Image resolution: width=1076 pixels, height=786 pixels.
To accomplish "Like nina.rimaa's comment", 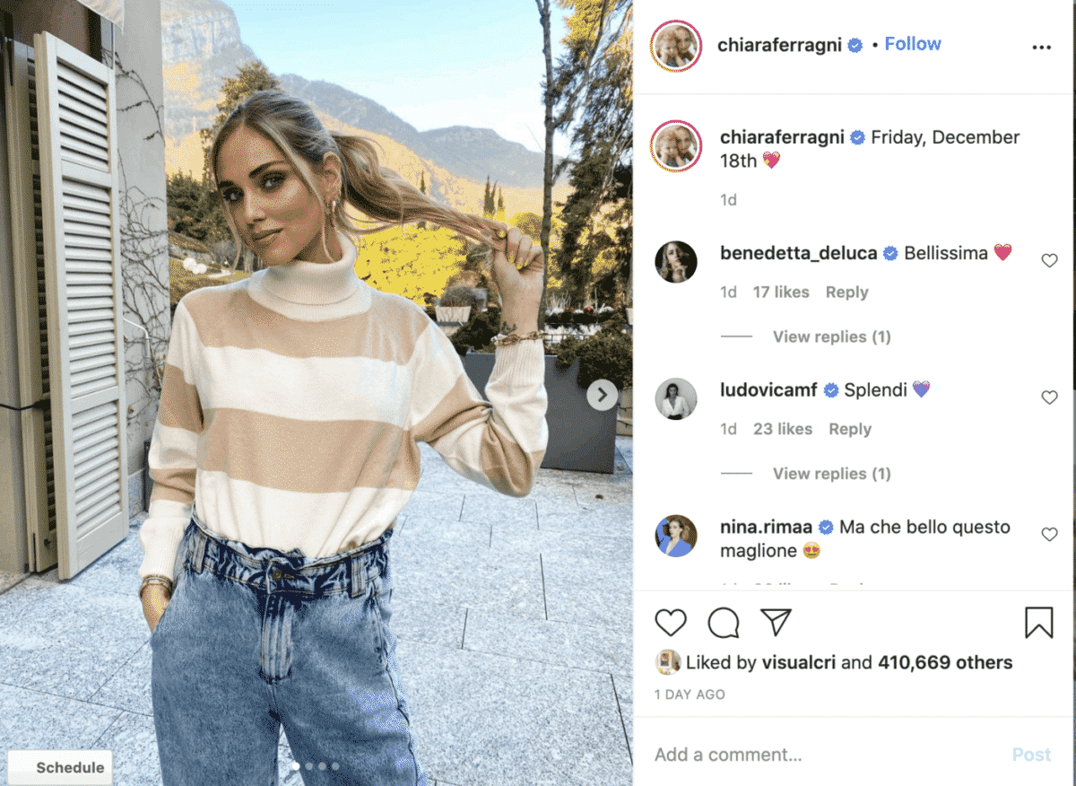I will point(1049,535).
